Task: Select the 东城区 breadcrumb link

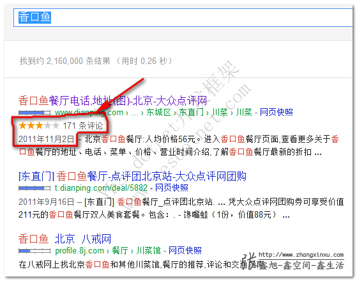Action: click(x=158, y=112)
